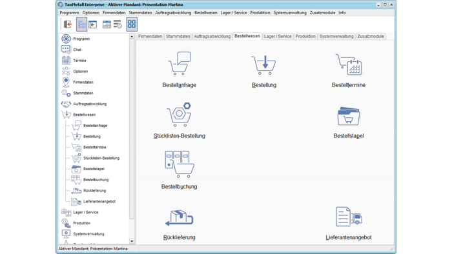
Task: Open the Optionen menu
Action: (x=91, y=13)
